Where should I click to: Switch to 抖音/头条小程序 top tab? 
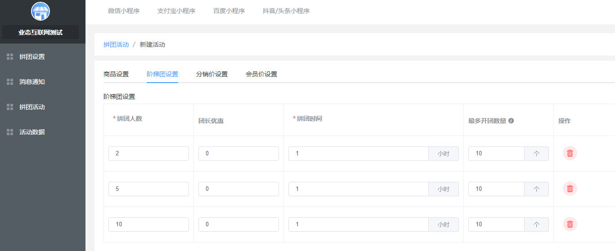coord(286,11)
